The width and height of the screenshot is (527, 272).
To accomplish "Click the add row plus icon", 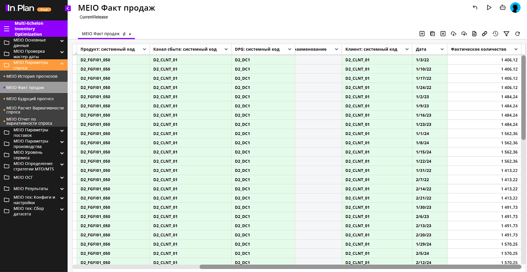I will (422, 34).
